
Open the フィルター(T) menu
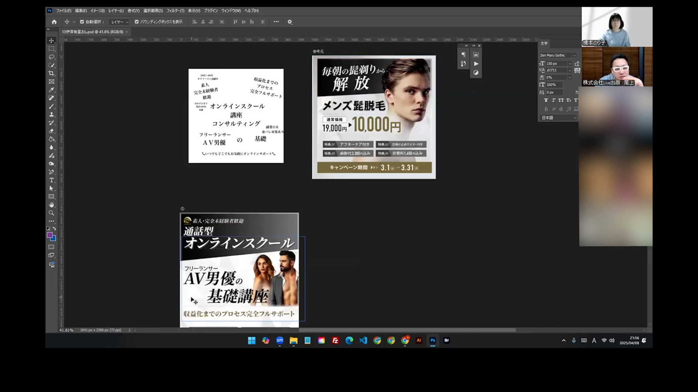(x=175, y=11)
